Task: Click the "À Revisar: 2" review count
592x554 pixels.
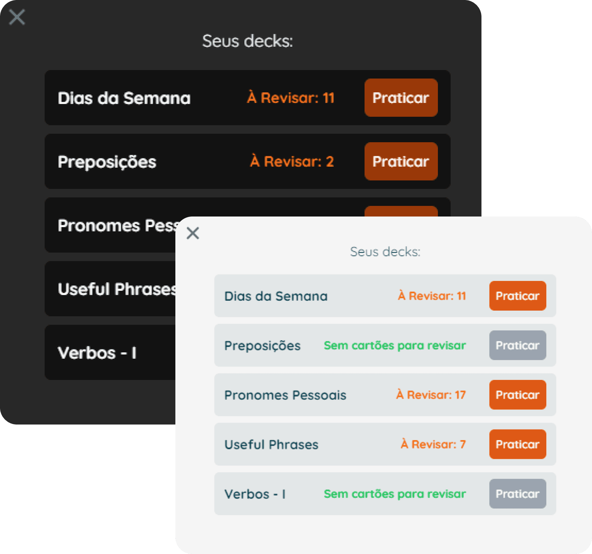Action: [x=292, y=161]
